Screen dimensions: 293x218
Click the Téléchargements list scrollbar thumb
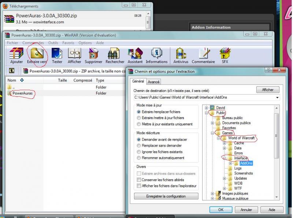[x=148, y=22]
